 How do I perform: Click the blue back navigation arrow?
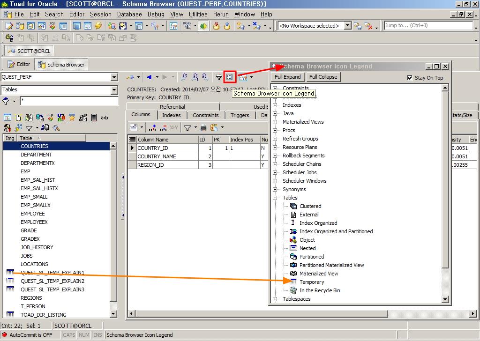(149, 77)
